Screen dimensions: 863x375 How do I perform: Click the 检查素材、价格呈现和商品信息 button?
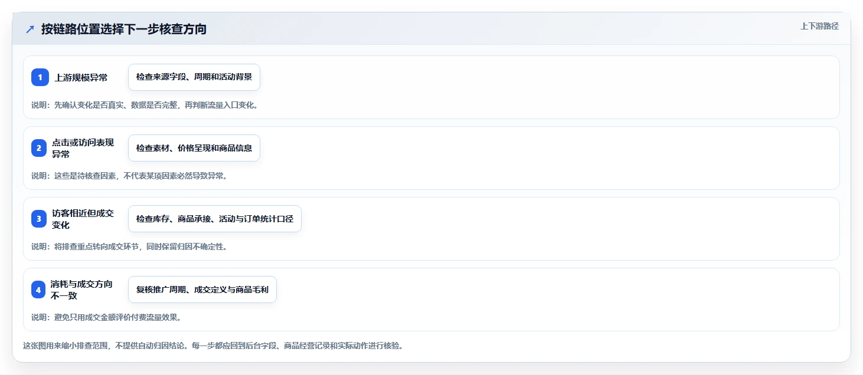click(194, 148)
